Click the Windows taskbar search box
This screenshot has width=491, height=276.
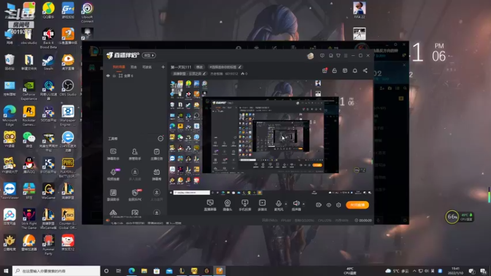pos(56,270)
